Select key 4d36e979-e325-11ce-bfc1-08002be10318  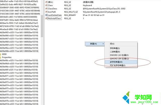[19, 98]
